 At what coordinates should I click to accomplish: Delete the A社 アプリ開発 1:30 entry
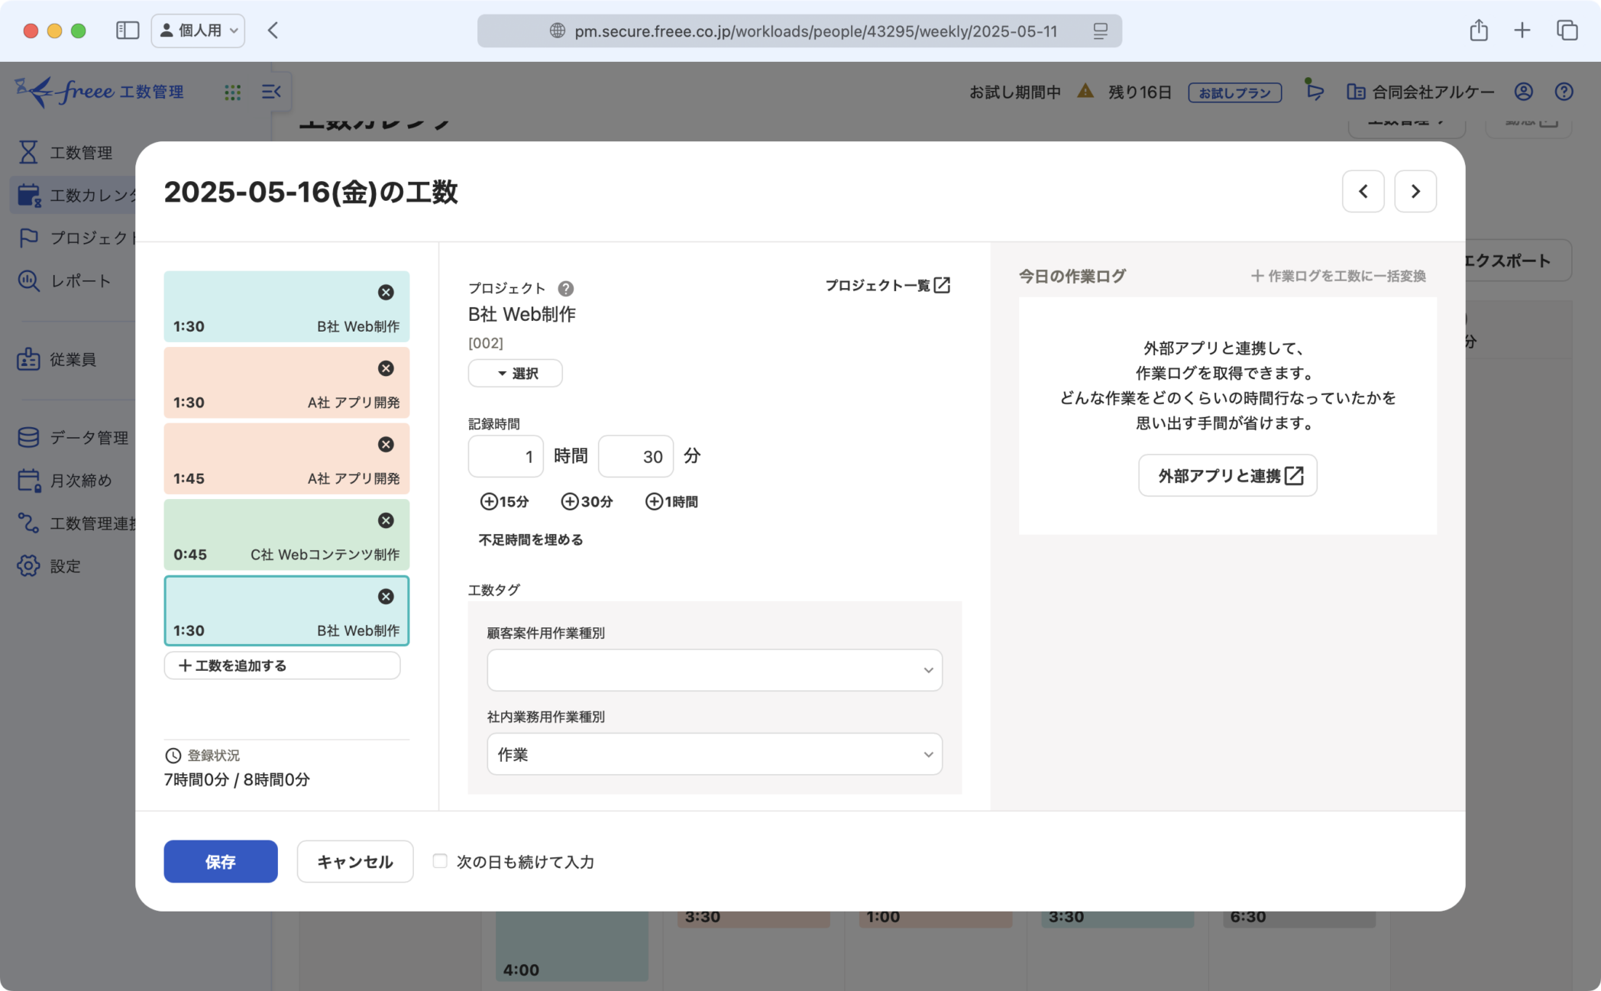click(386, 368)
